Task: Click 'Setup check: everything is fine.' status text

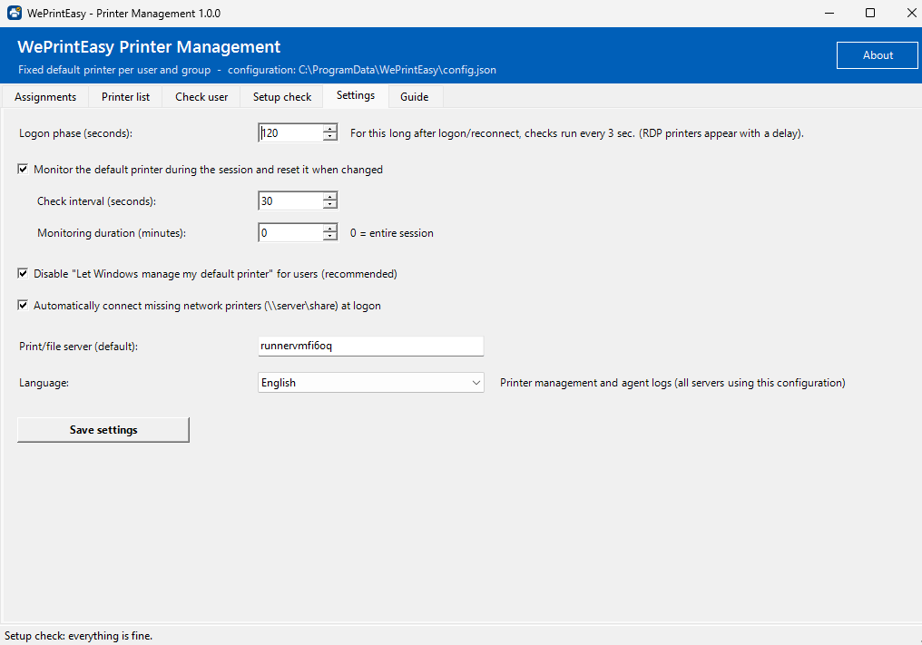Action: point(79,636)
